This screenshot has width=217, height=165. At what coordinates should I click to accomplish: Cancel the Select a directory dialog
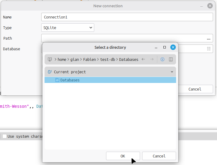(x=159, y=156)
